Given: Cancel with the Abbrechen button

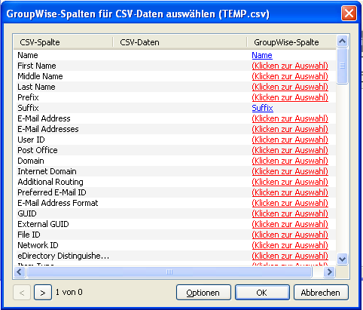Looking at the screenshot, I should (321, 293).
